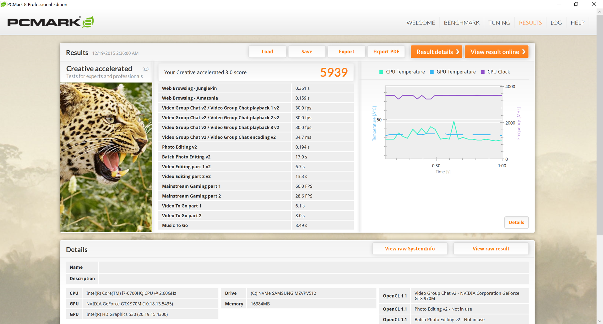The width and height of the screenshot is (603, 324).
Task: Click the Description input field
Action: [313, 278]
